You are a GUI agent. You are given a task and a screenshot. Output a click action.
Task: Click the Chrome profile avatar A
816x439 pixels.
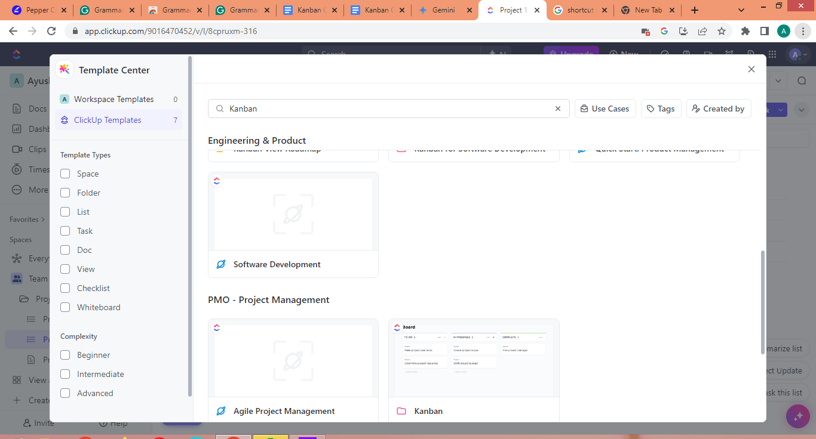784,31
